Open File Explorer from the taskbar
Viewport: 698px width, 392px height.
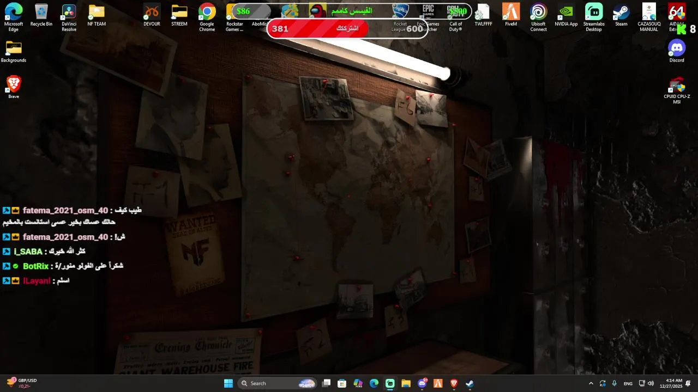(406, 383)
